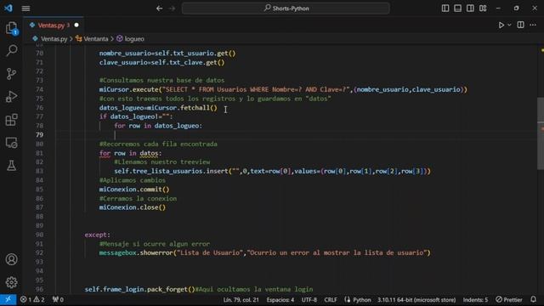The width and height of the screenshot is (544, 306).
Task: Go back with the left arrow
Action: tap(159, 8)
